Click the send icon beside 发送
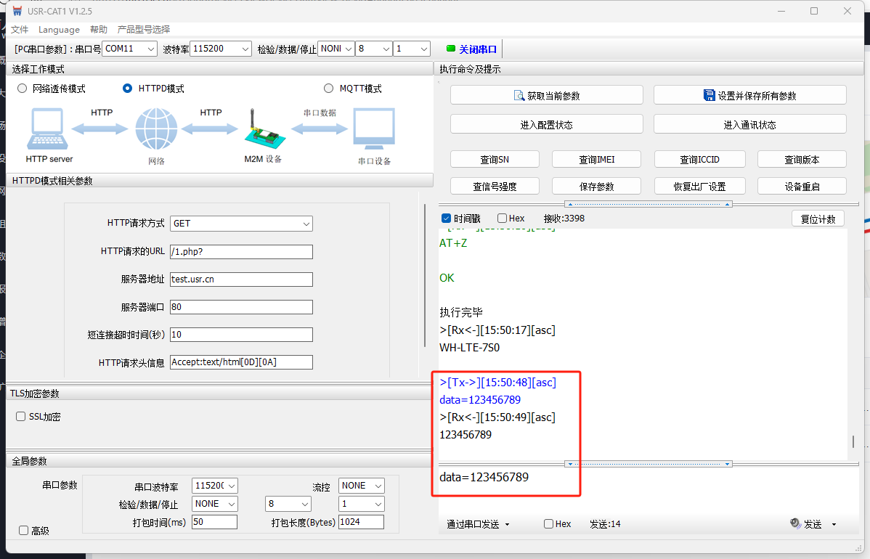 point(795,524)
